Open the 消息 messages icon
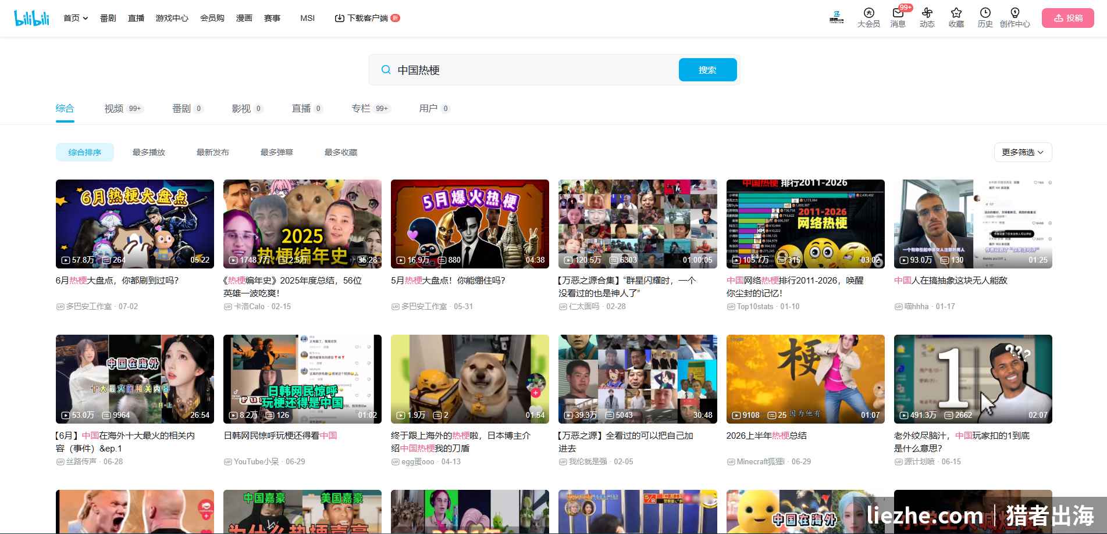Viewport: 1107px width, 534px height. point(898,18)
